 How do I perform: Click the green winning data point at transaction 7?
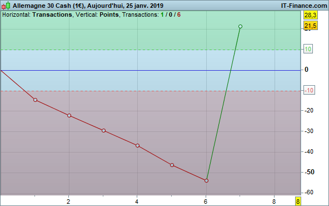241,26
